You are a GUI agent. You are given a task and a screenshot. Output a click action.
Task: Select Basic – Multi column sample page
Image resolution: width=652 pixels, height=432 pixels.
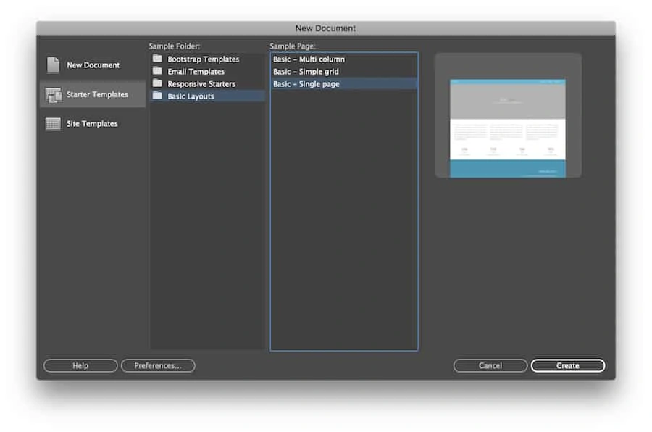click(x=309, y=59)
